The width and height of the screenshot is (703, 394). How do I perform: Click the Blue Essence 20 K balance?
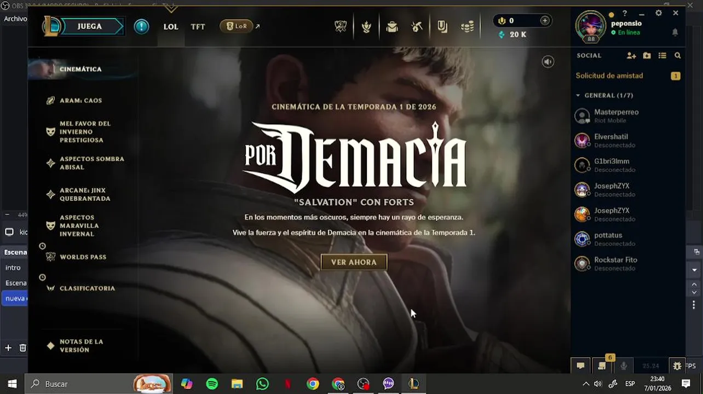click(x=512, y=34)
